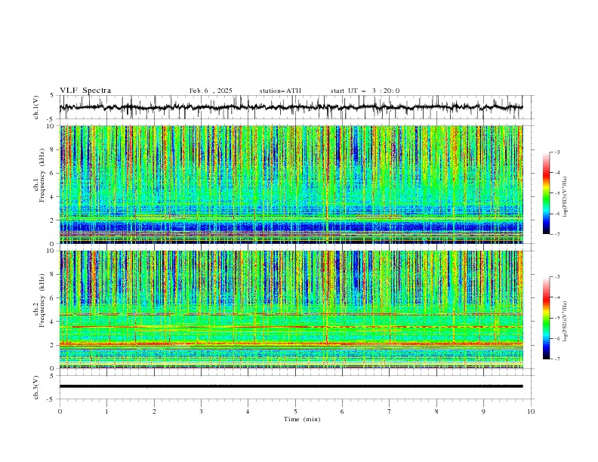This screenshot has height=462, width=598.
Task: Click the ch.1 waveform trace plot
Action: click(x=291, y=107)
